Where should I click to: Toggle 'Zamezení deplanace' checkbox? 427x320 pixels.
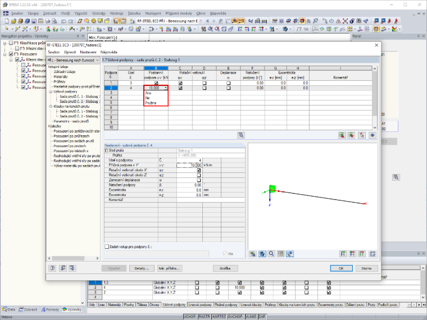[199, 180]
